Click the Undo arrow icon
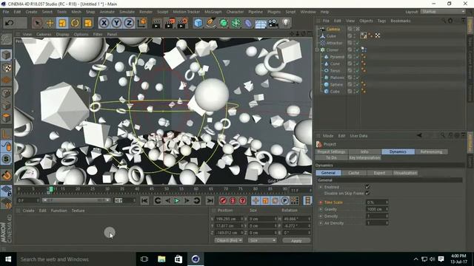 [x=10, y=23]
